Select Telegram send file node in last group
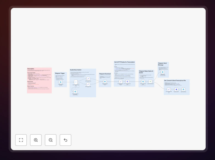215x160 pixels. (x=183, y=89)
